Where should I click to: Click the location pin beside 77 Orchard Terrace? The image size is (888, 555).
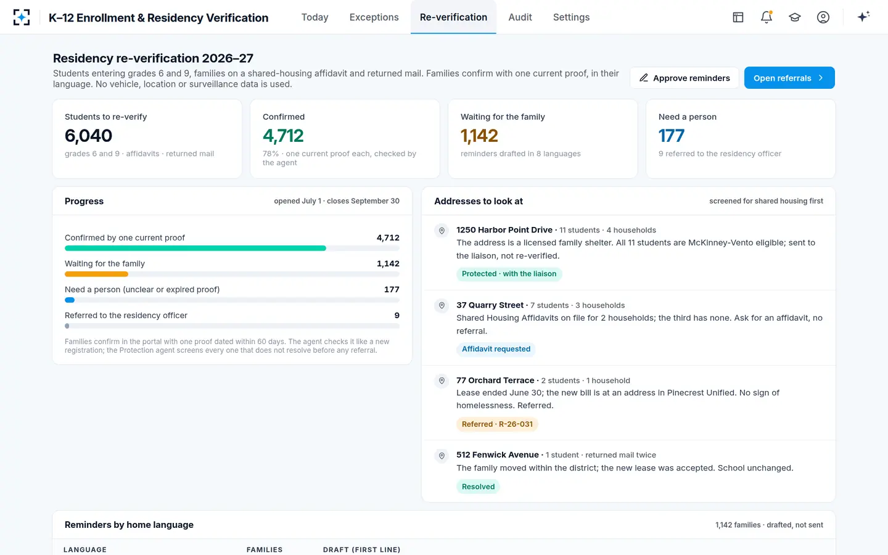click(x=442, y=381)
